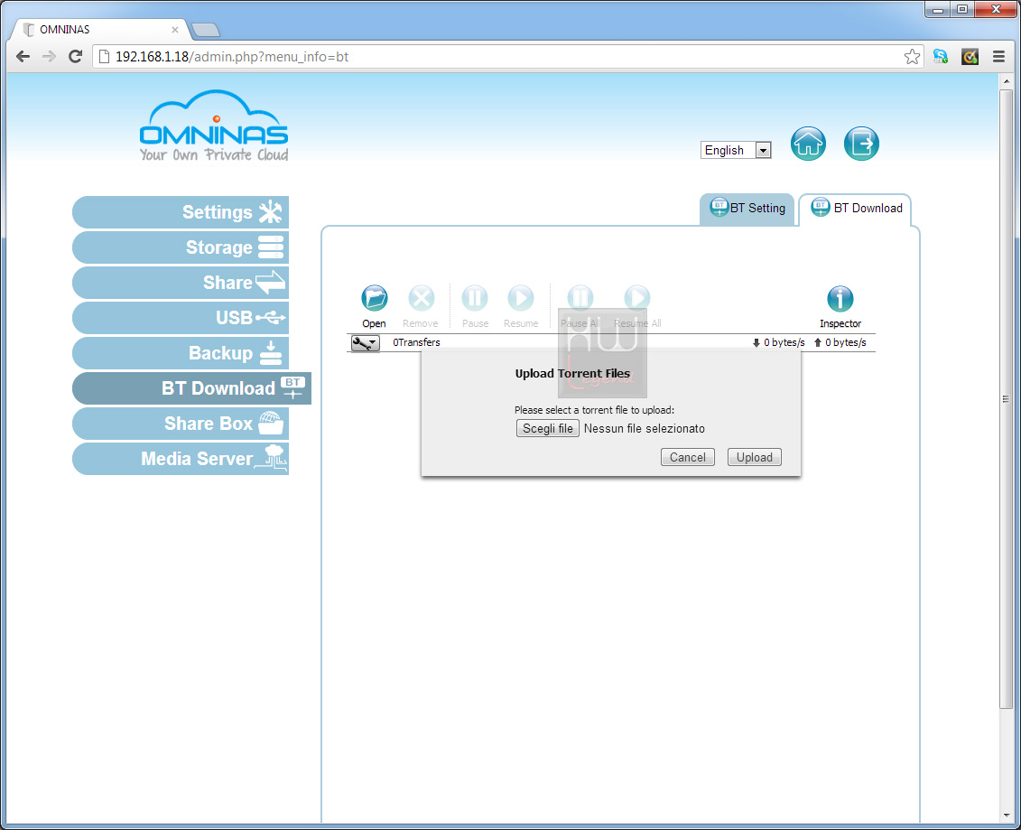Image resolution: width=1021 pixels, height=830 pixels.
Task: Click the upload speed 0 bytes/s indicator
Action: pyautogui.click(x=840, y=342)
